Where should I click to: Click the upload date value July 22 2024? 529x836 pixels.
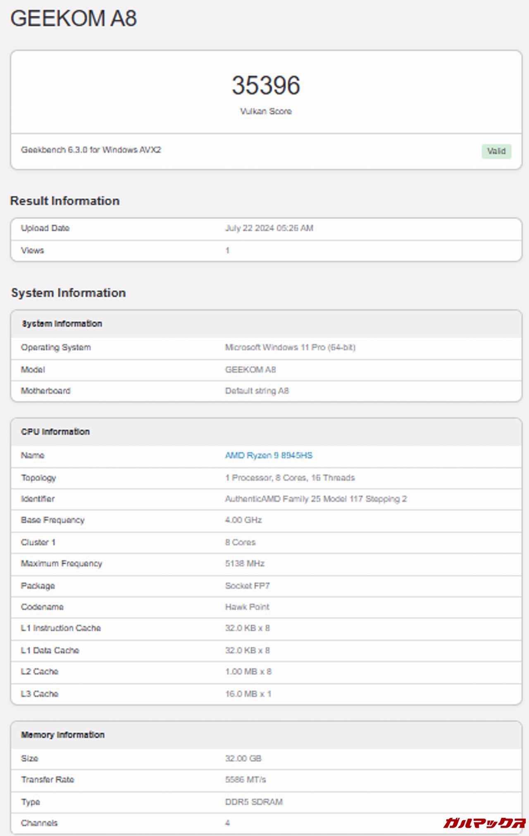coord(269,228)
